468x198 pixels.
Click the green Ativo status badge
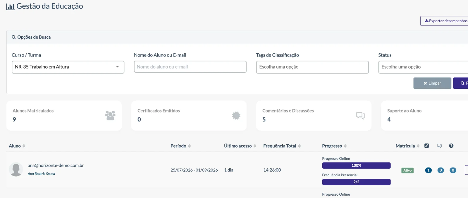(407, 170)
